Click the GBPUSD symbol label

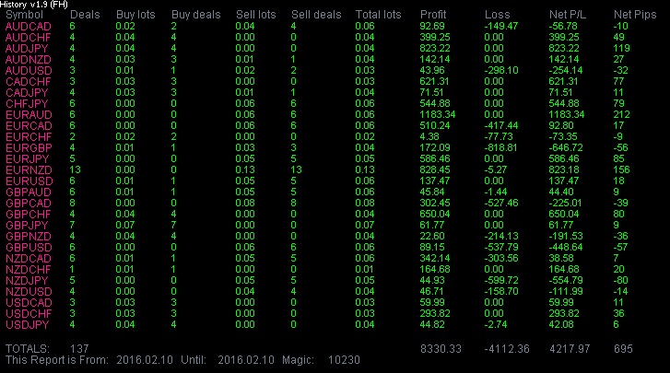pos(29,248)
